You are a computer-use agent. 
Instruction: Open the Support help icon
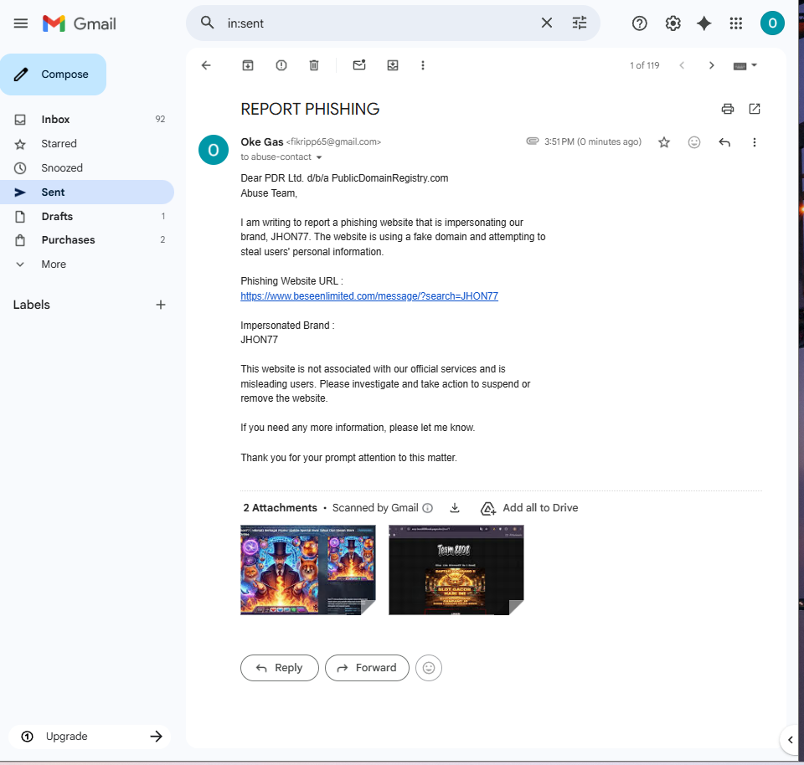[x=639, y=23]
